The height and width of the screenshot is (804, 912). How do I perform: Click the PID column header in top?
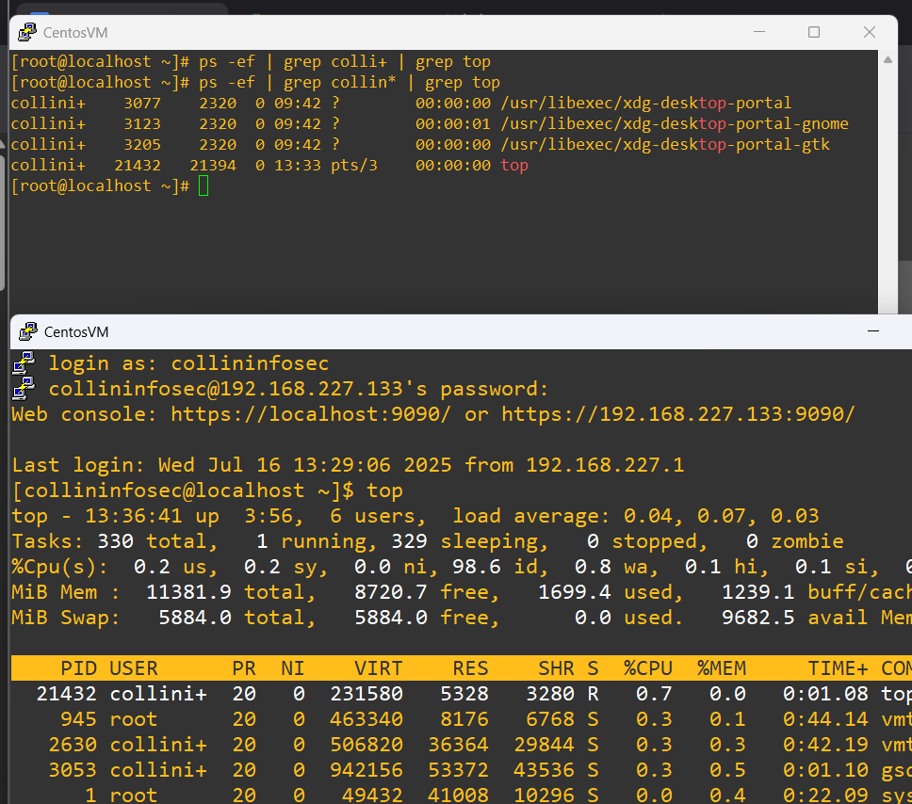79,668
